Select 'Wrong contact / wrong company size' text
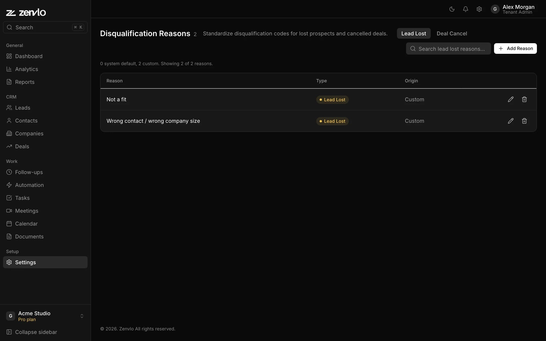This screenshot has height=341, width=546. pos(153,121)
